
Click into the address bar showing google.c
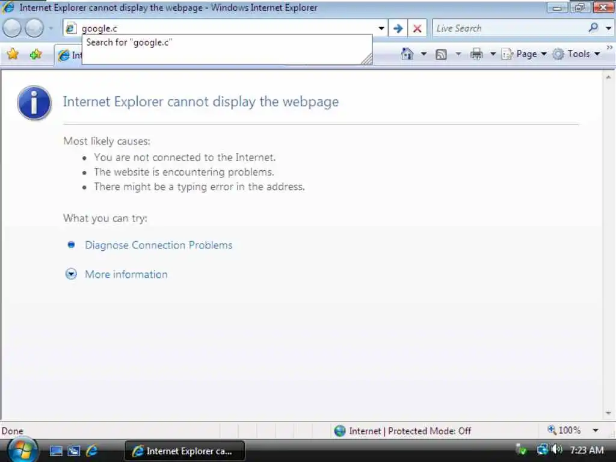pyautogui.click(x=226, y=28)
